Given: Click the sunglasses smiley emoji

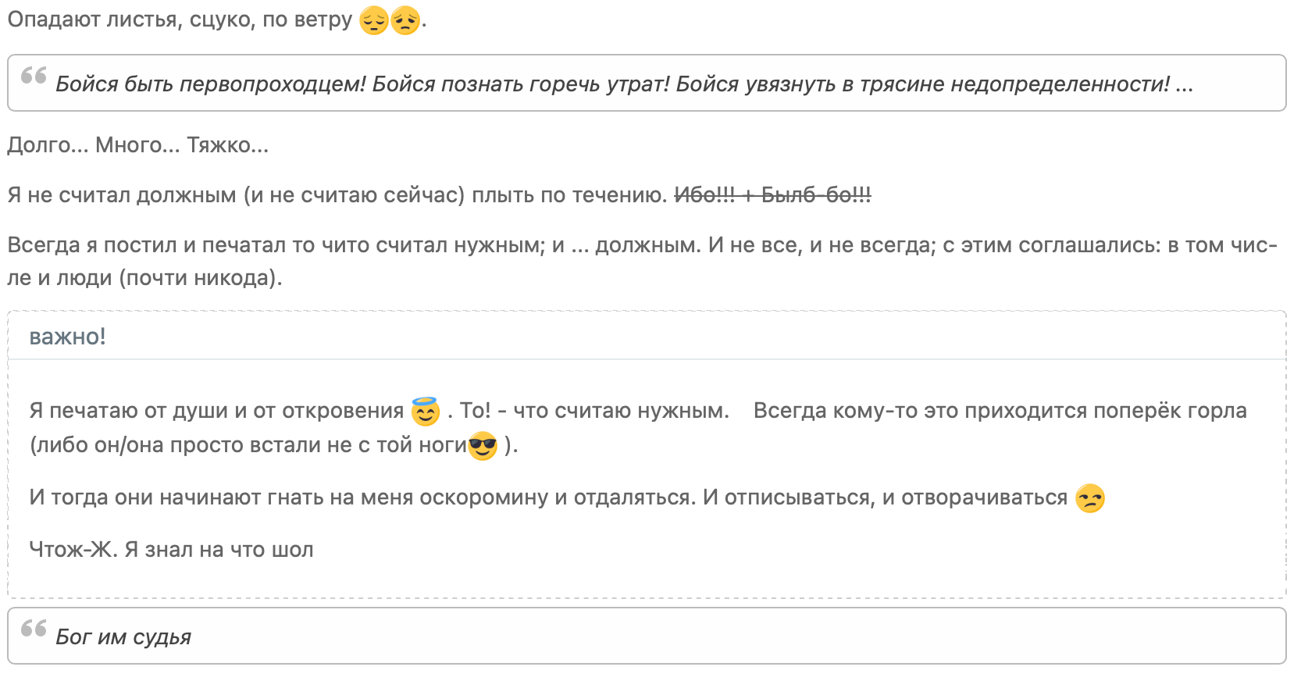Looking at the screenshot, I should 483,446.
